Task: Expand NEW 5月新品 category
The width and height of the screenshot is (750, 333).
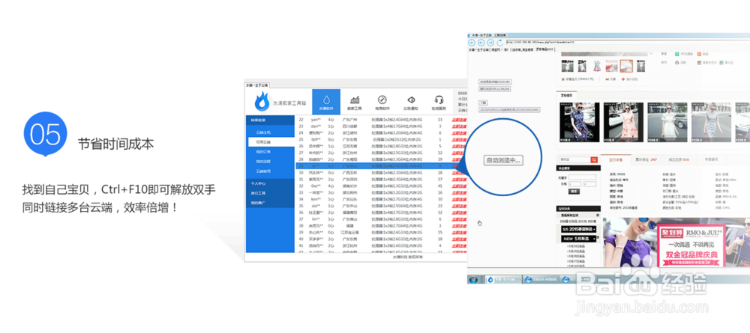Action: [579, 238]
